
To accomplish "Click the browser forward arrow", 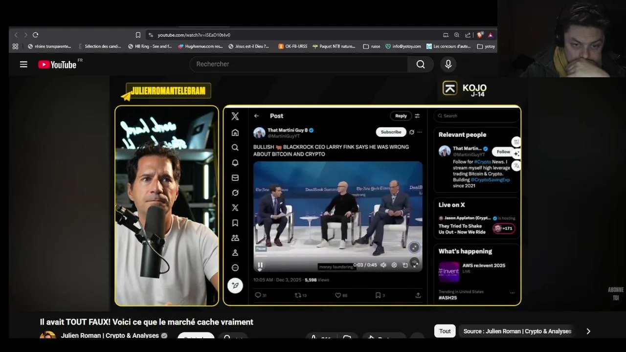I will coord(26,35).
